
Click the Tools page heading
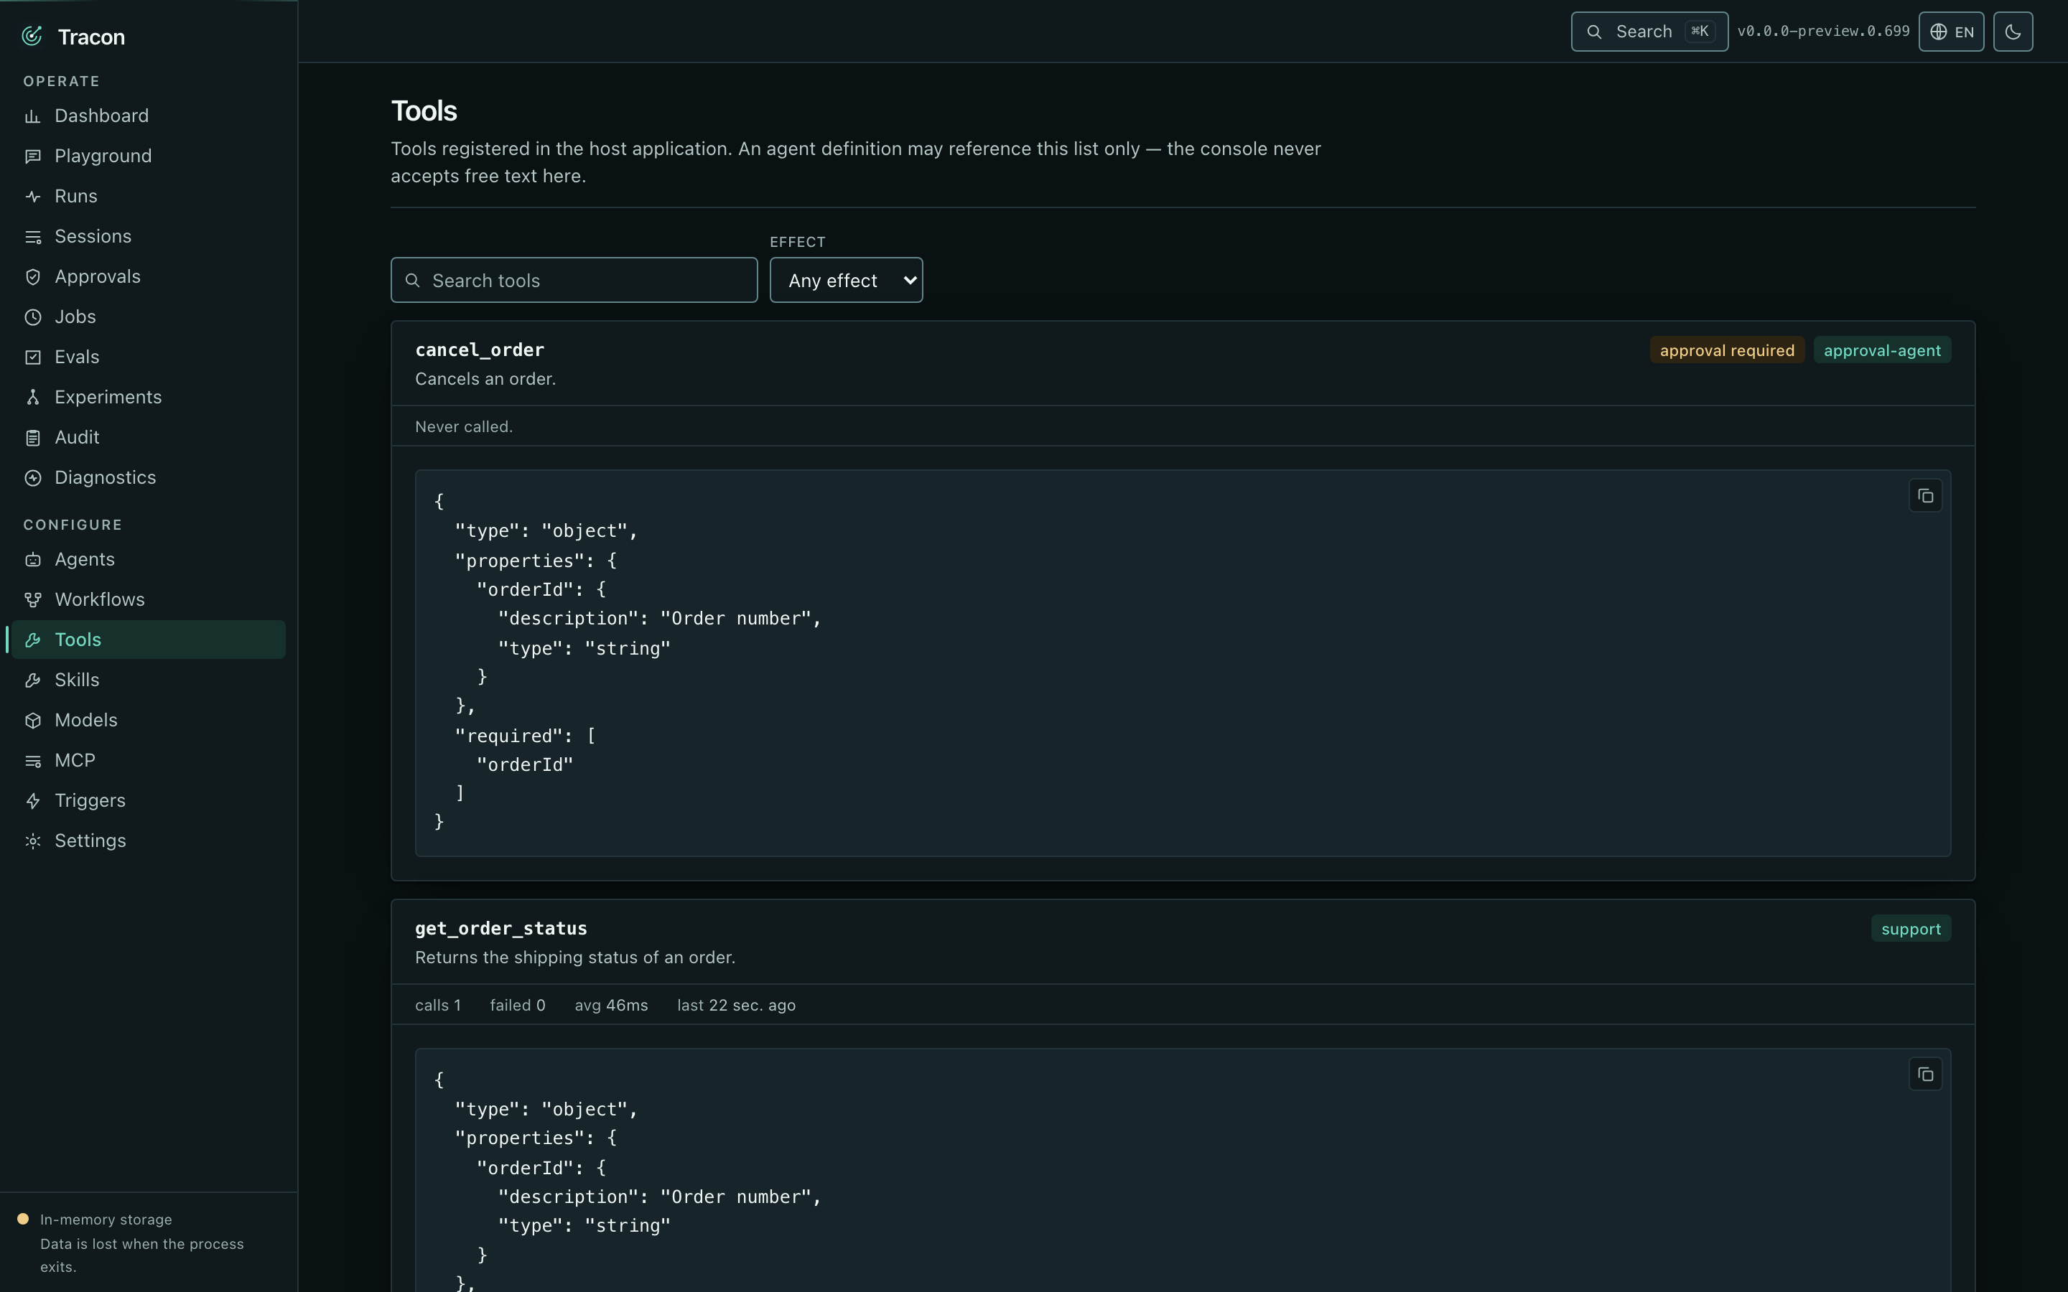point(424,111)
